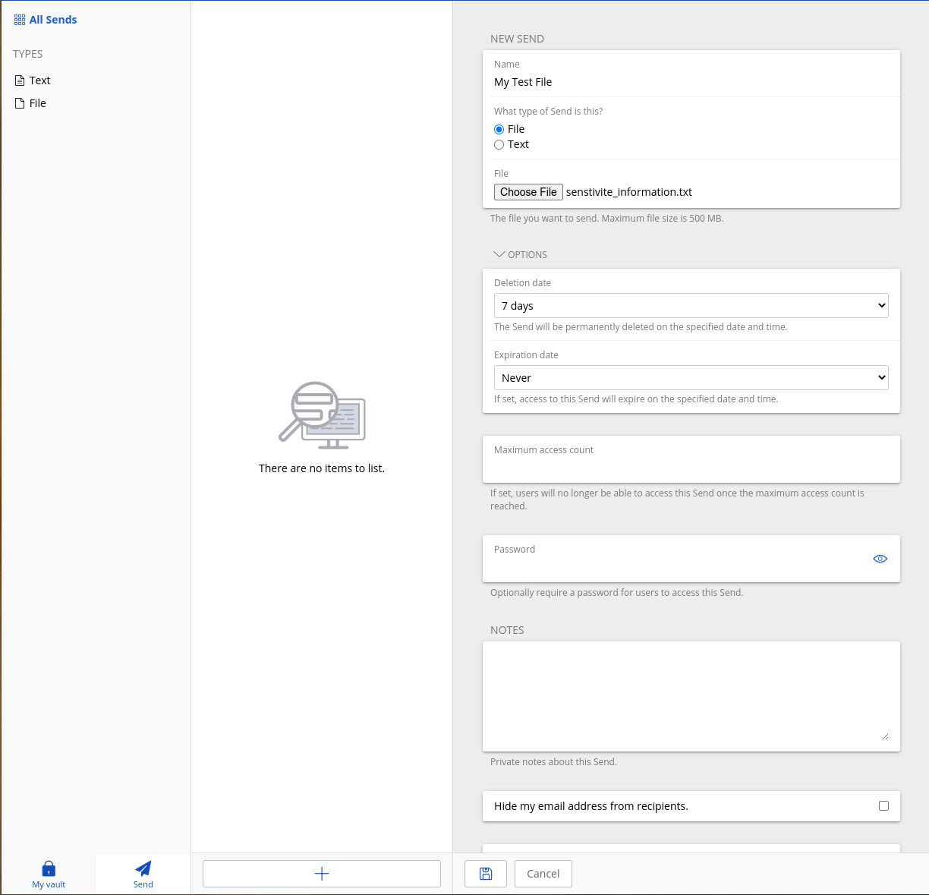
Task: Click the Maximum access count field
Action: coord(691,459)
